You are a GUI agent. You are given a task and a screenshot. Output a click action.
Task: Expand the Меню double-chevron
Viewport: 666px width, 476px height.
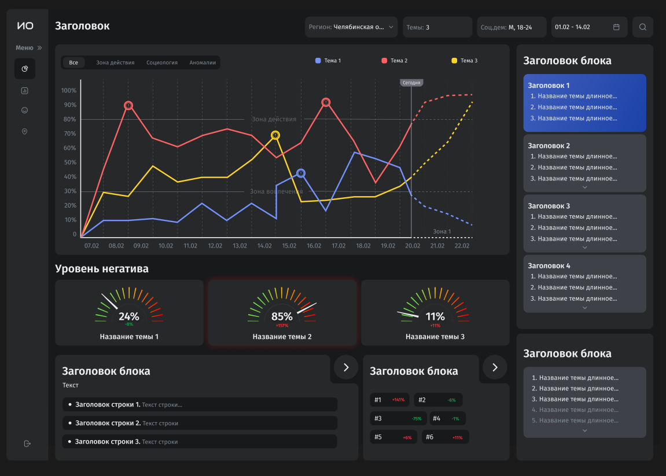39,48
